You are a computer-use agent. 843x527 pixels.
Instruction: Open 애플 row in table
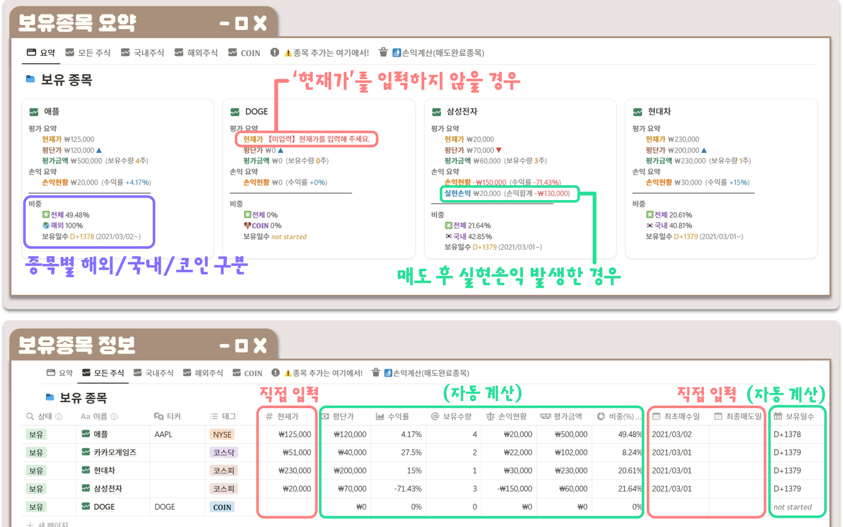(x=100, y=434)
